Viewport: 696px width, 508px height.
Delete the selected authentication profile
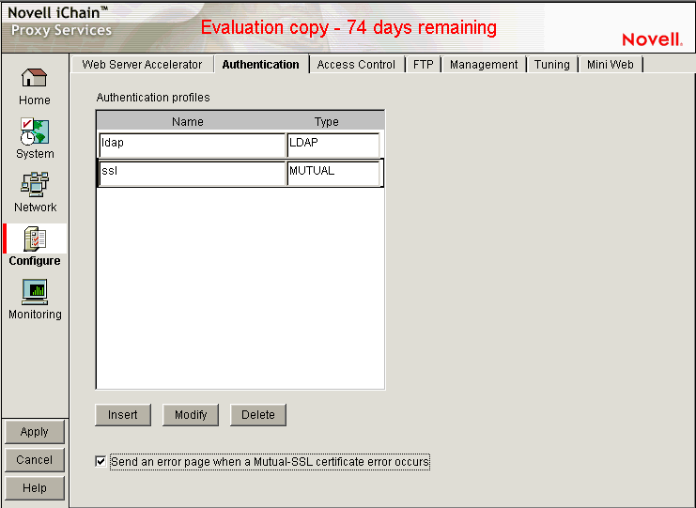(258, 415)
